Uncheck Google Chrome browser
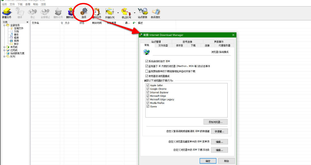 148,89
